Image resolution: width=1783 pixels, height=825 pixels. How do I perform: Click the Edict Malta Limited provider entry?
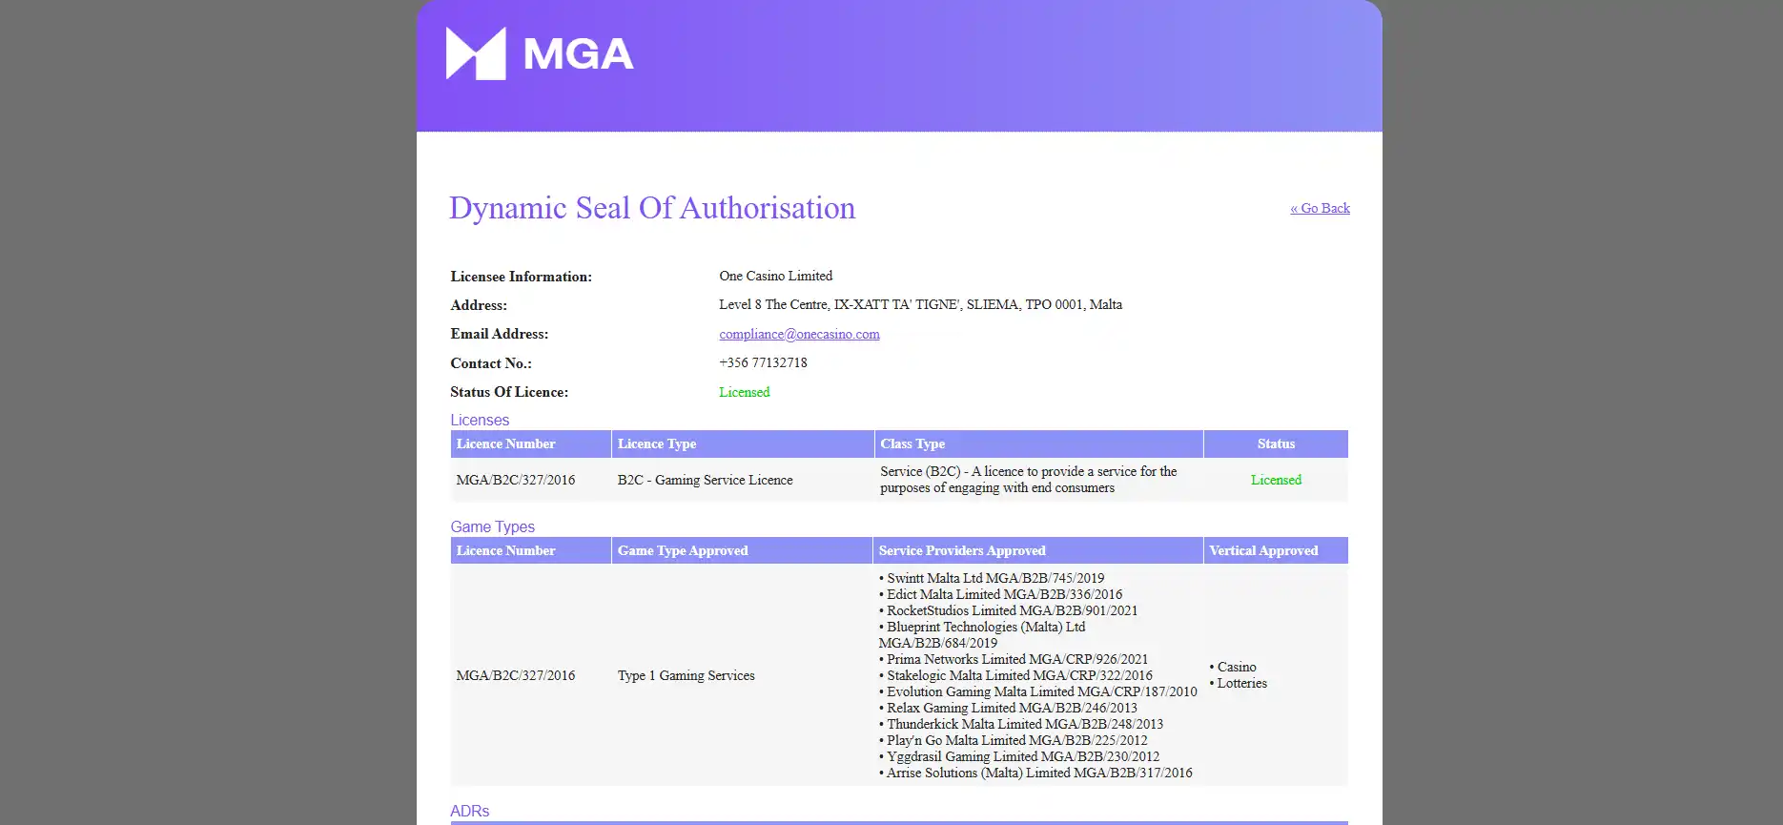point(1000,594)
